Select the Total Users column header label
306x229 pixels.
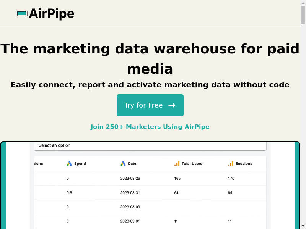tap(192, 164)
